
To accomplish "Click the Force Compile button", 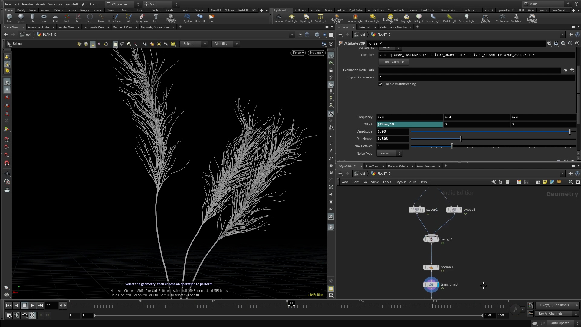I will coord(393,62).
